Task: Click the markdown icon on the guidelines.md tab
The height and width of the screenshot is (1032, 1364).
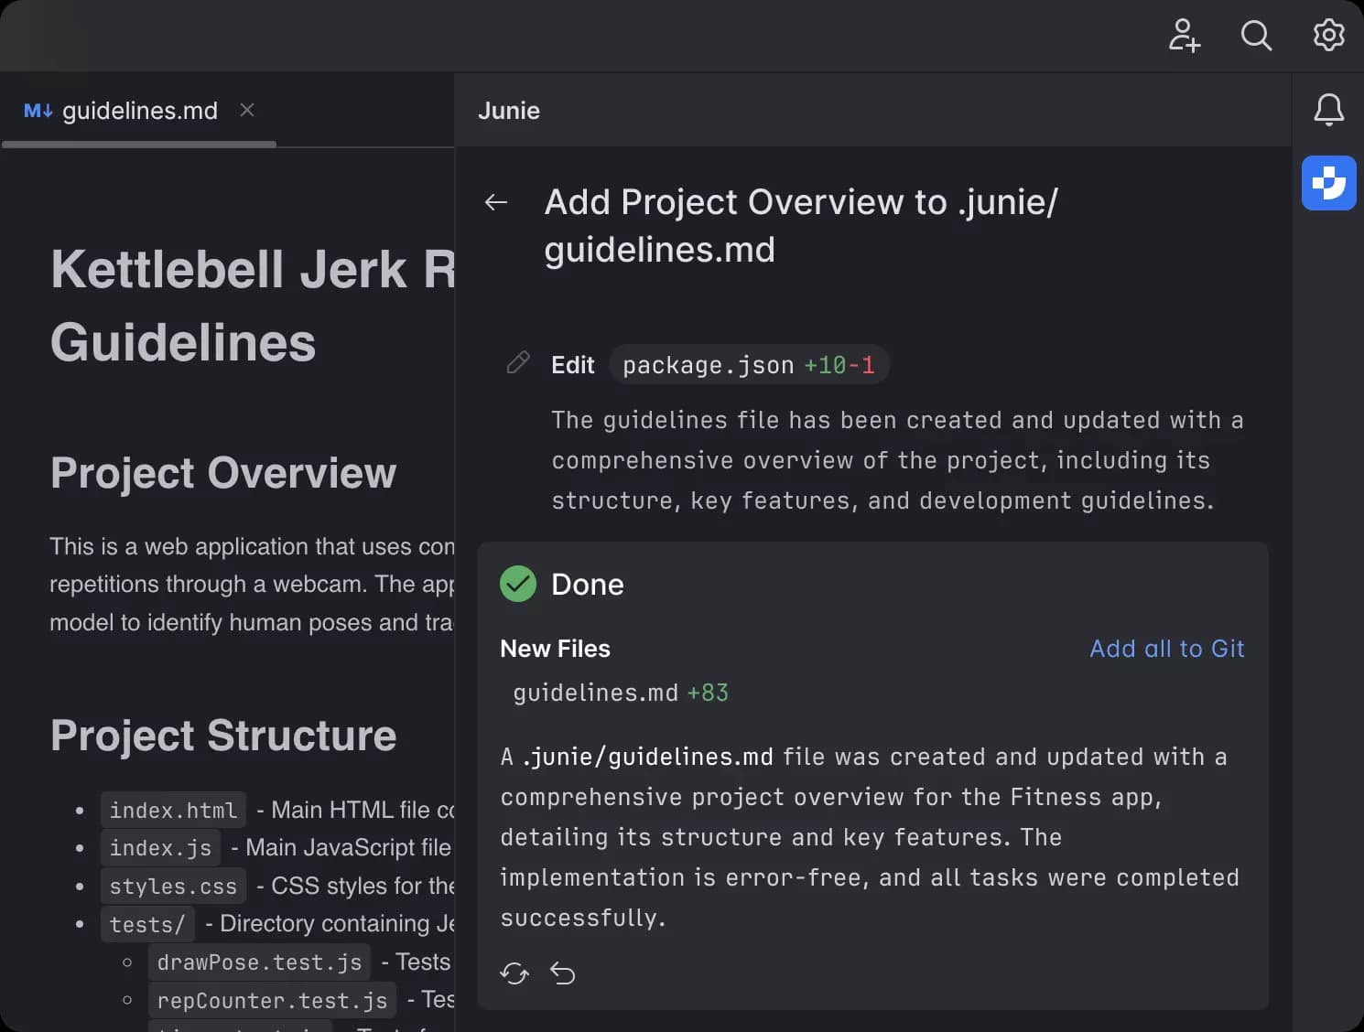Action: (38, 110)
